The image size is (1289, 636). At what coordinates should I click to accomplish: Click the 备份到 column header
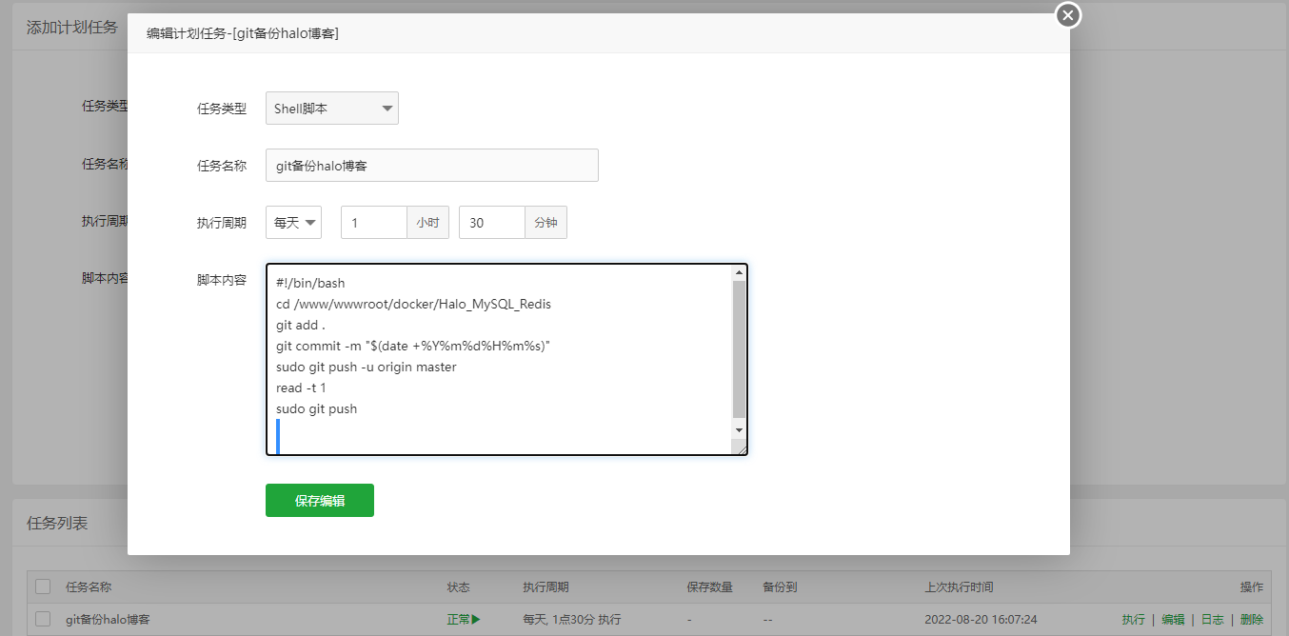click(780, 586)
